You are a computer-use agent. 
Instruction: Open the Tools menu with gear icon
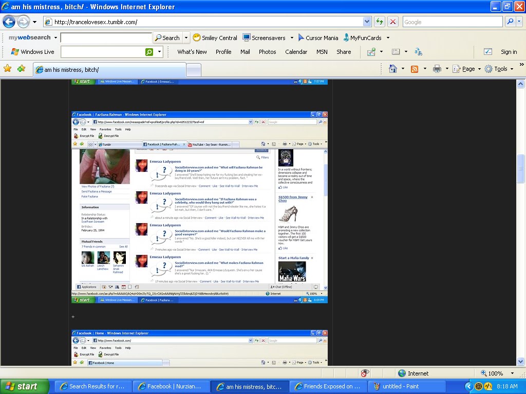pos(499,69)
